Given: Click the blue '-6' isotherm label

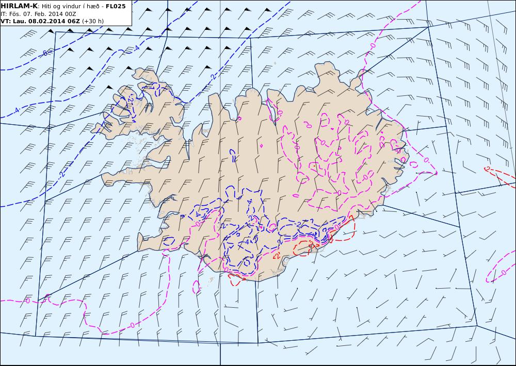Looking at the screenshot, I should click(x=45, y=53).
